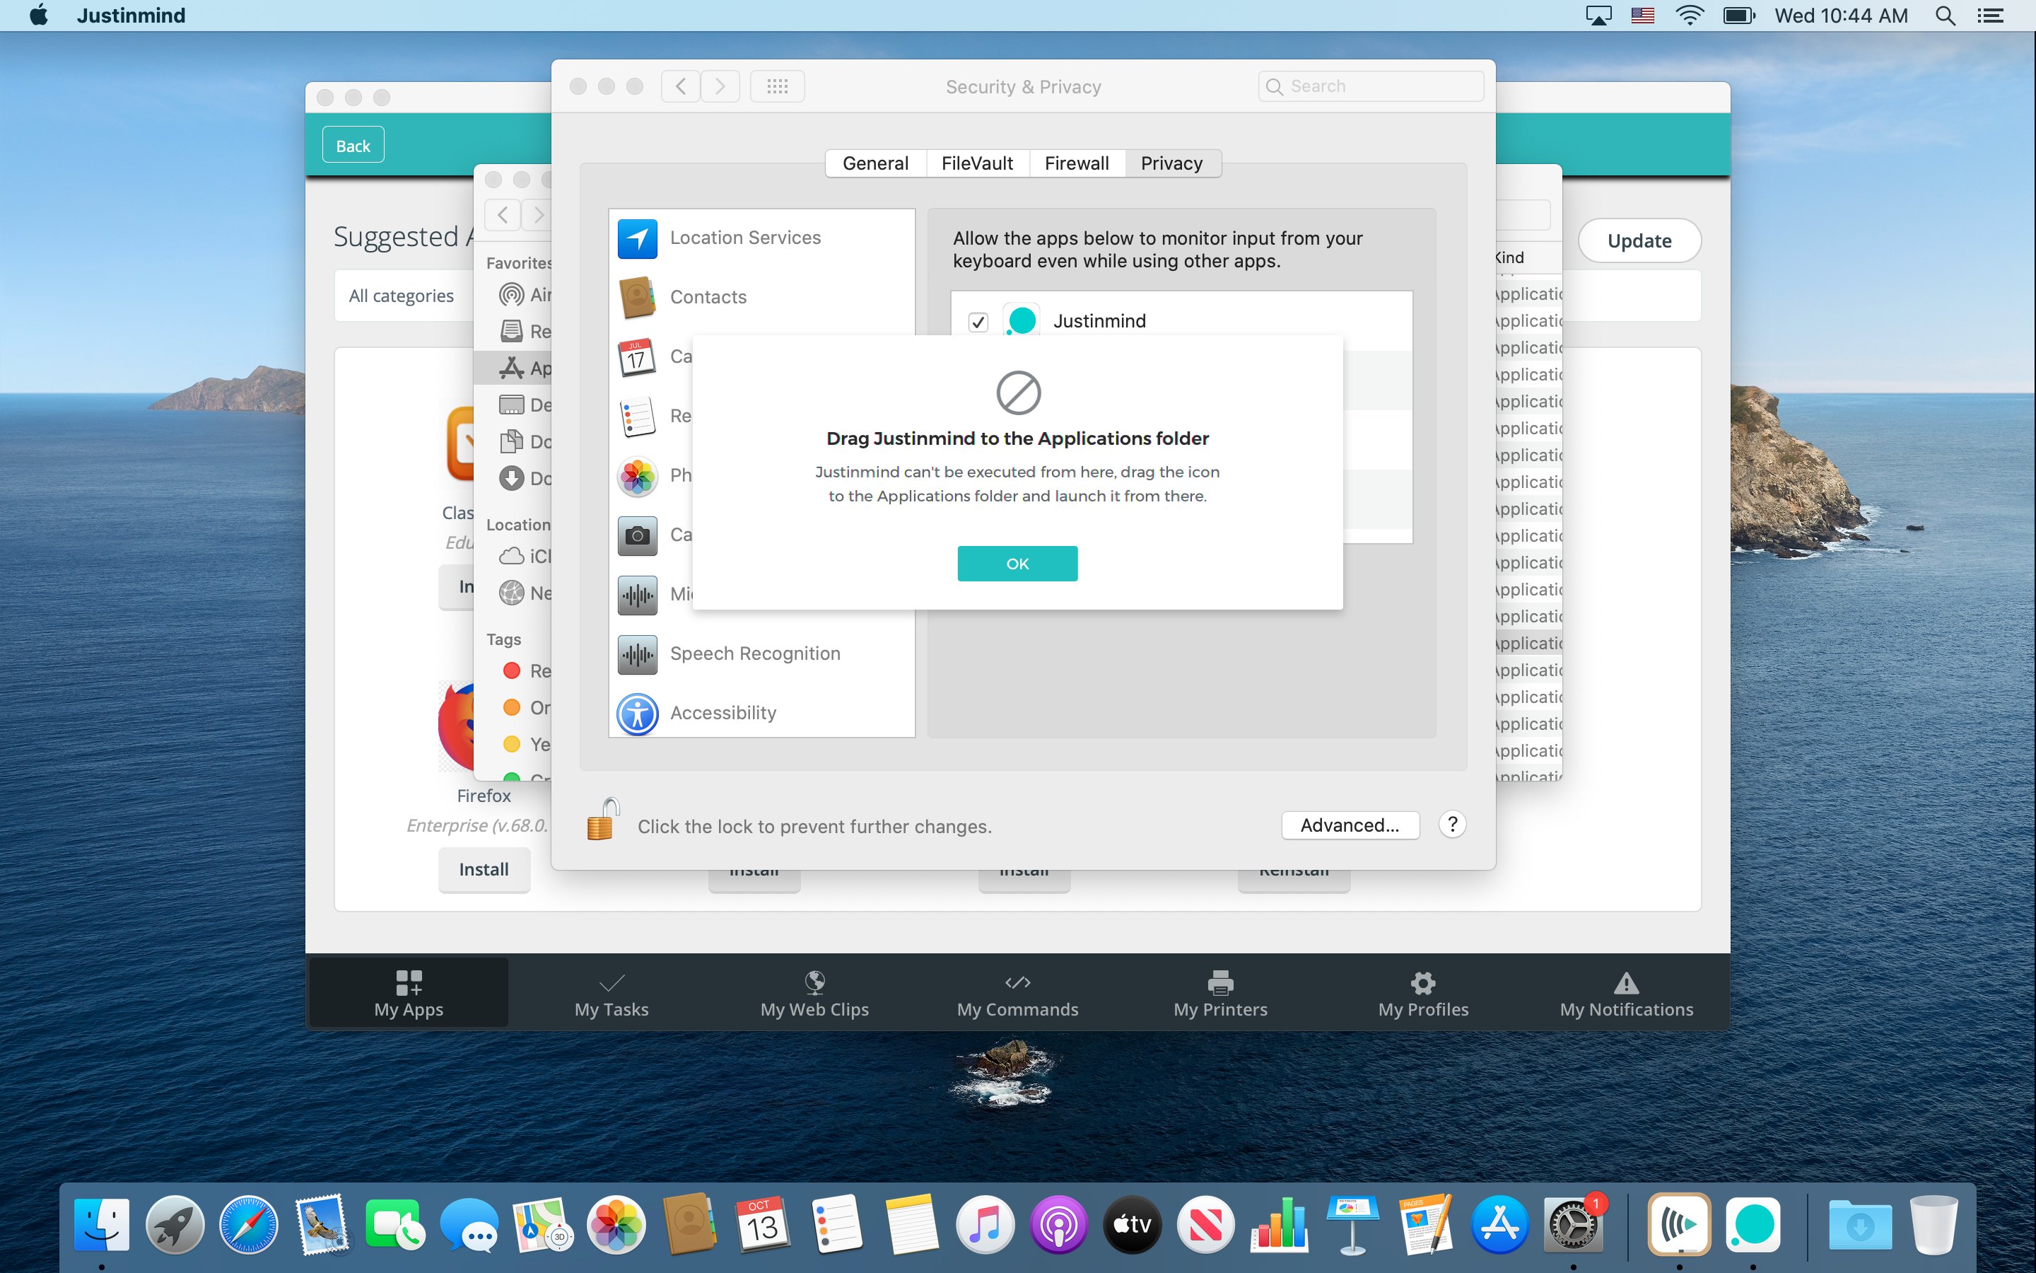Uncheck the Justinmind checkbox
This screenshot has height=1273, width=2036.
pyautogui.click(x=978, y=322)
